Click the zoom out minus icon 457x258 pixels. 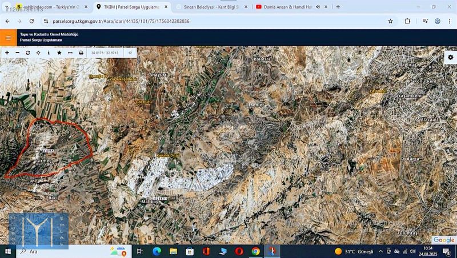click(x=17, y=53)
